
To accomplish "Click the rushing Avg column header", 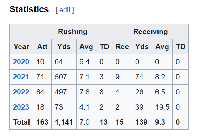I will tap(86, 47).
